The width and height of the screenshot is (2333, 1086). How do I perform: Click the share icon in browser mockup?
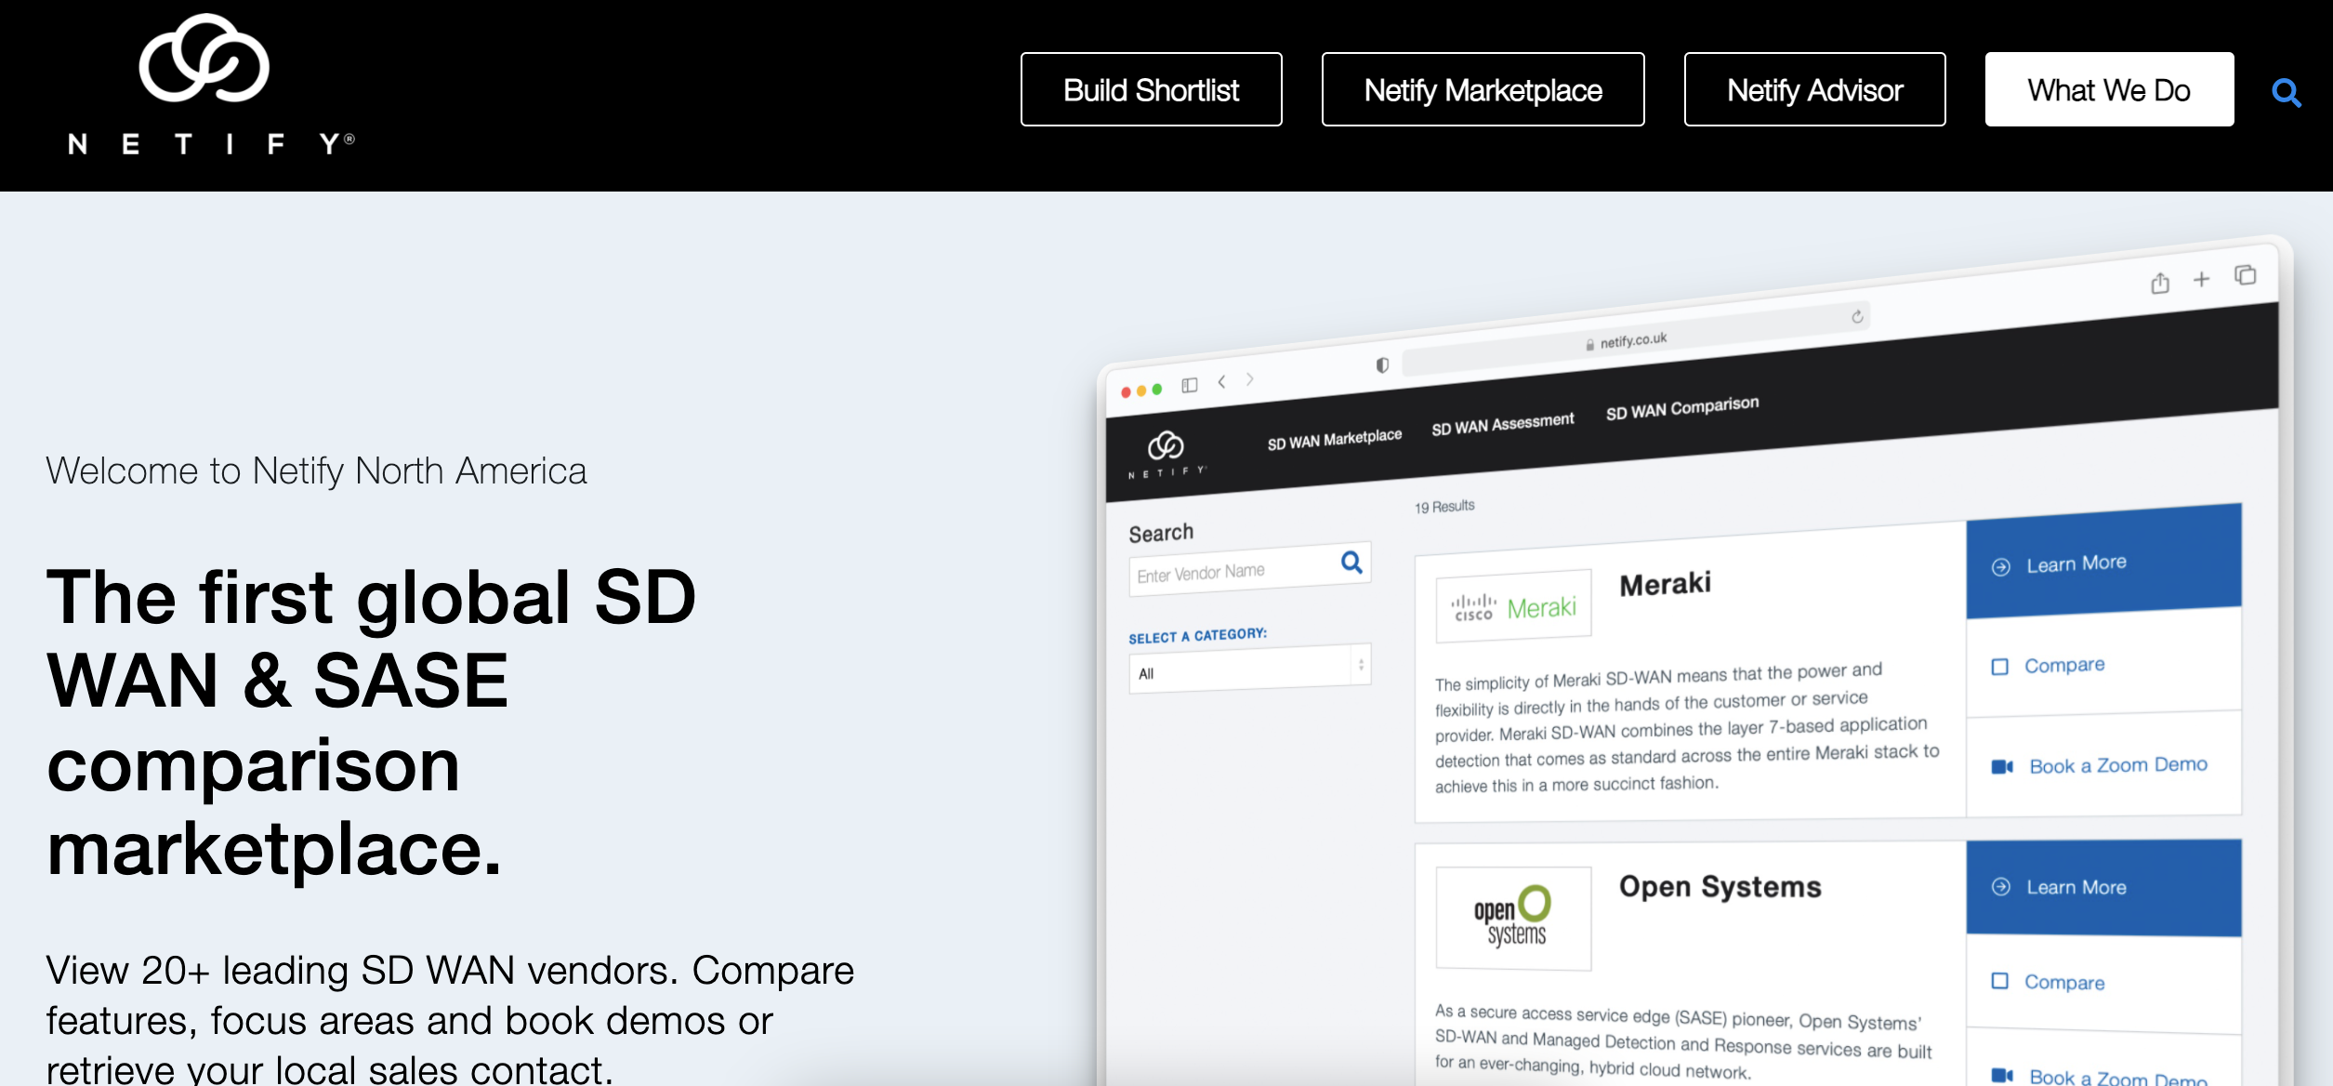(2159, 283)
